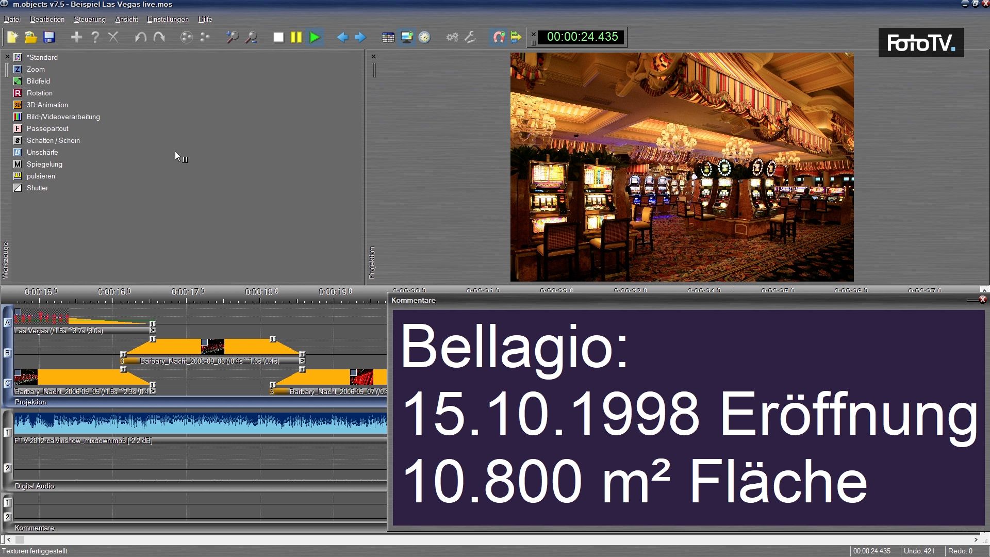Viewport: 990px width, 557px height.
Task: Start playback with the green play button
Action: point(315,37)
